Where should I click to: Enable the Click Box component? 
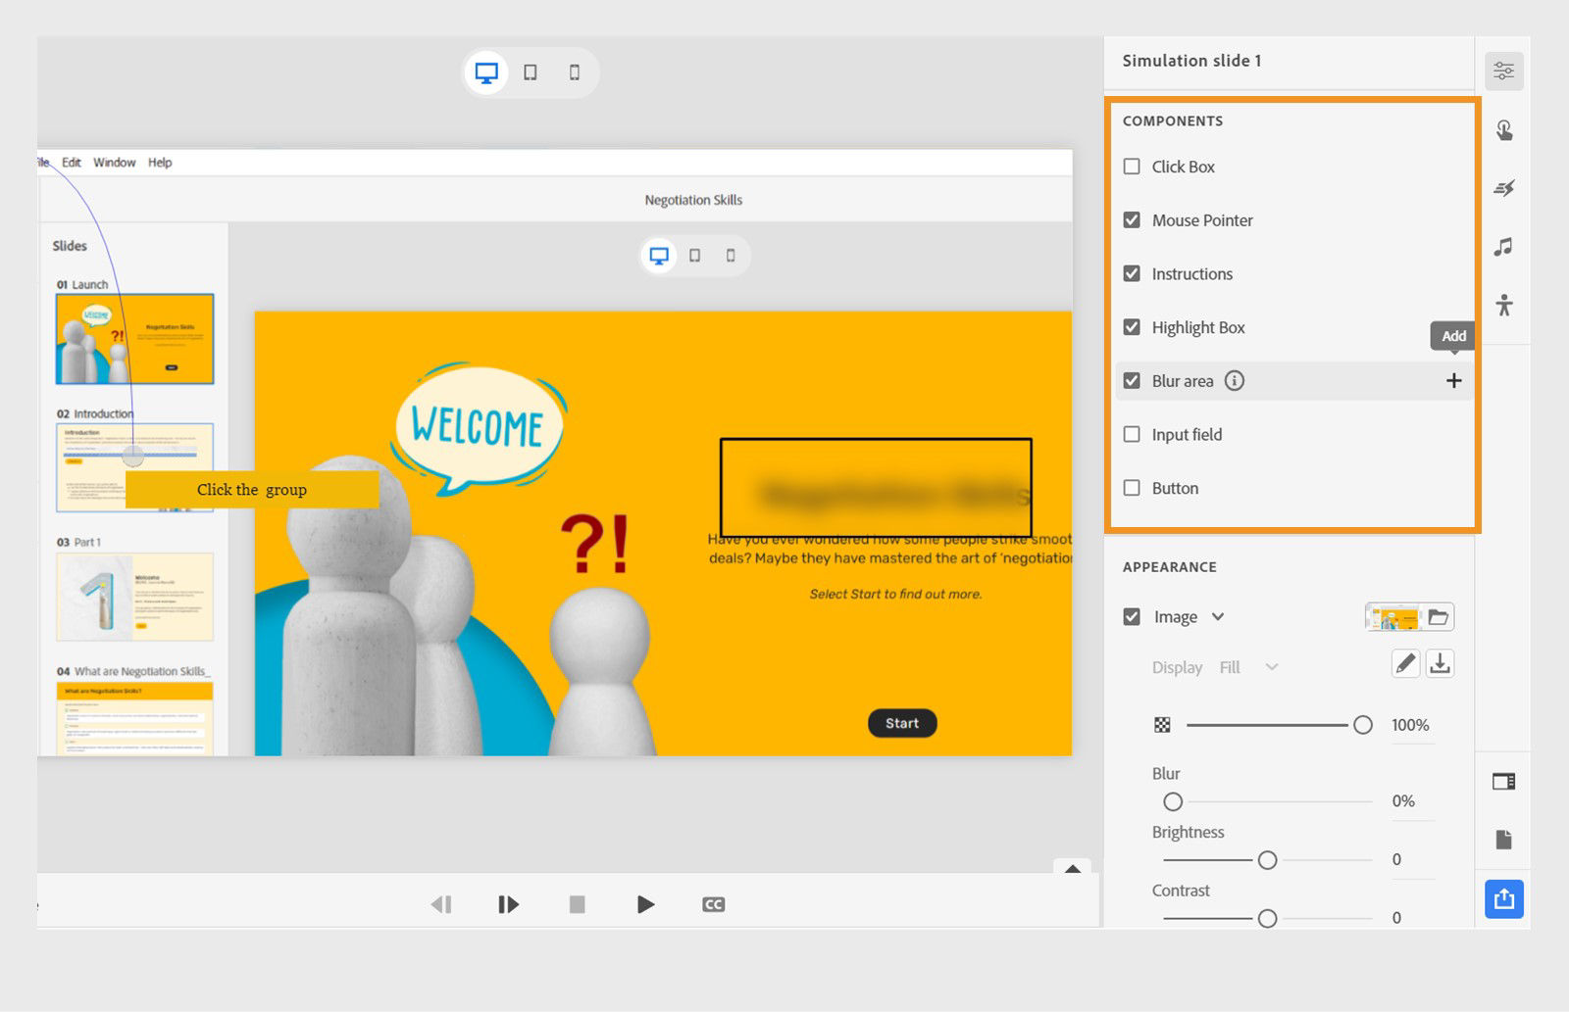(x=1132, y=167)
